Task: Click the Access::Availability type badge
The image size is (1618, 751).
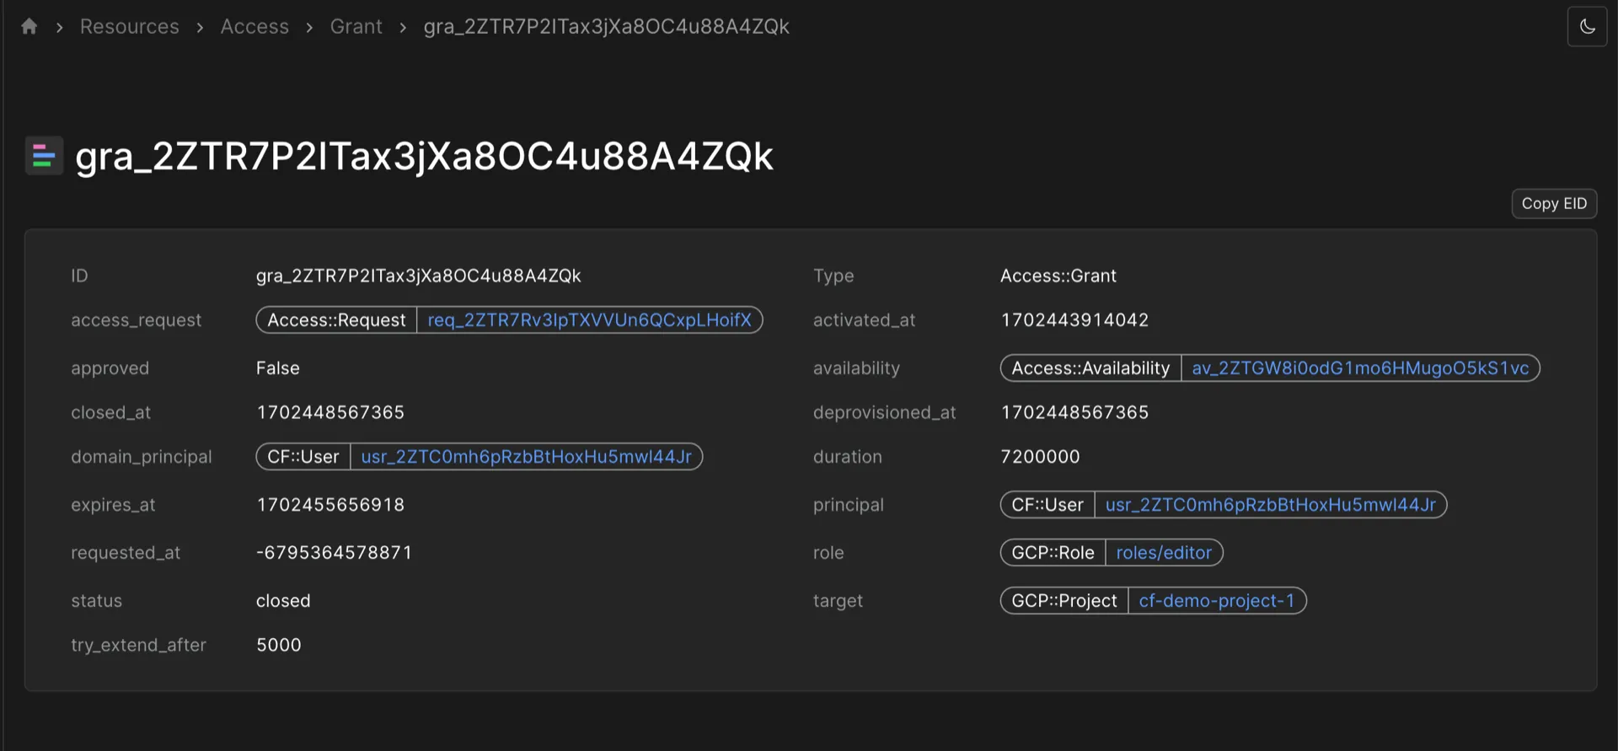Action: pos(1090,368)
